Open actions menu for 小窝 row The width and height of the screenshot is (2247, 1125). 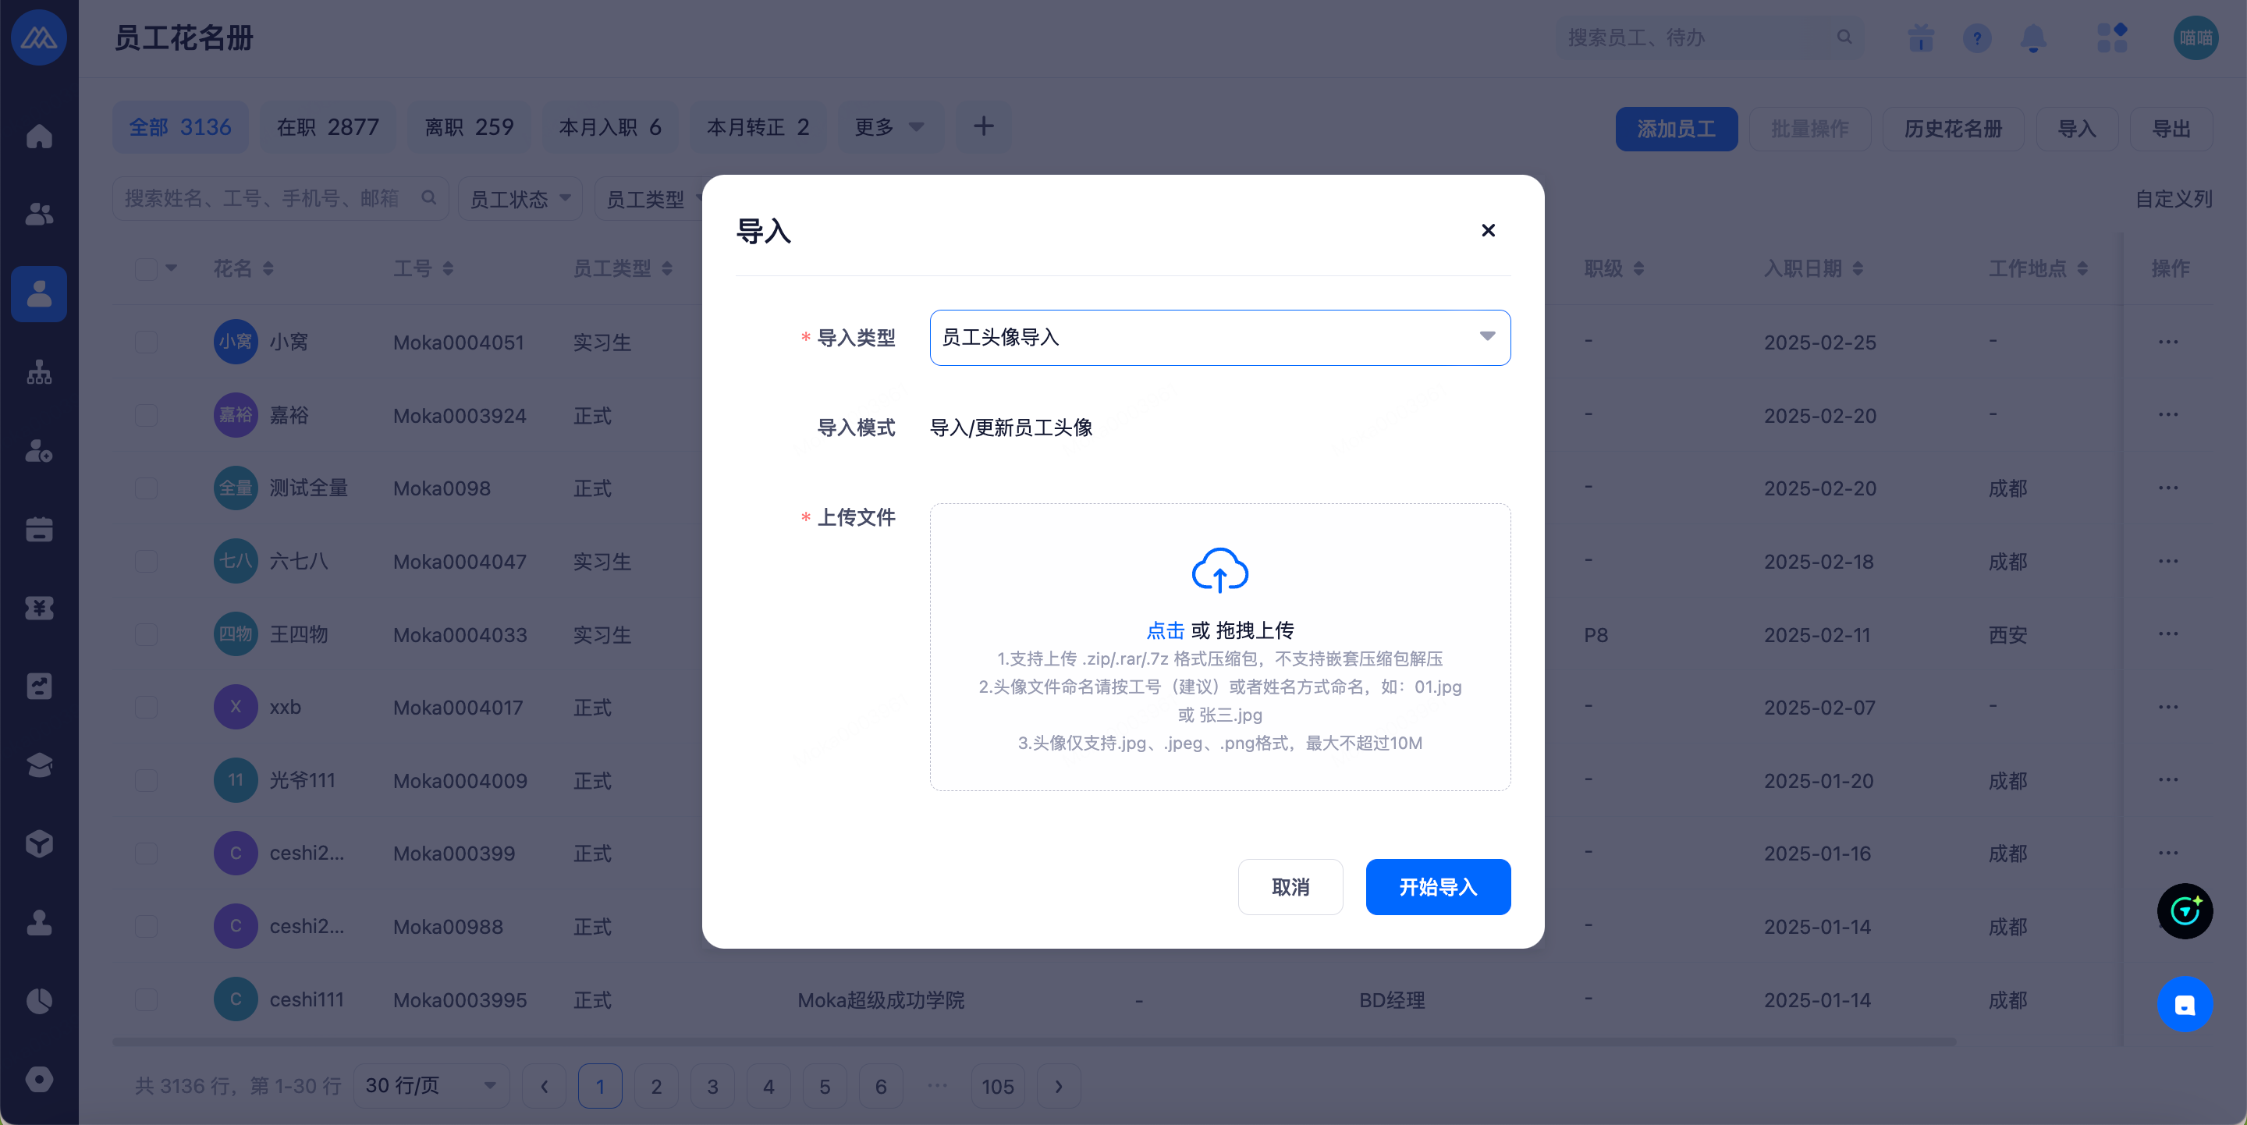click(2168, 342)
